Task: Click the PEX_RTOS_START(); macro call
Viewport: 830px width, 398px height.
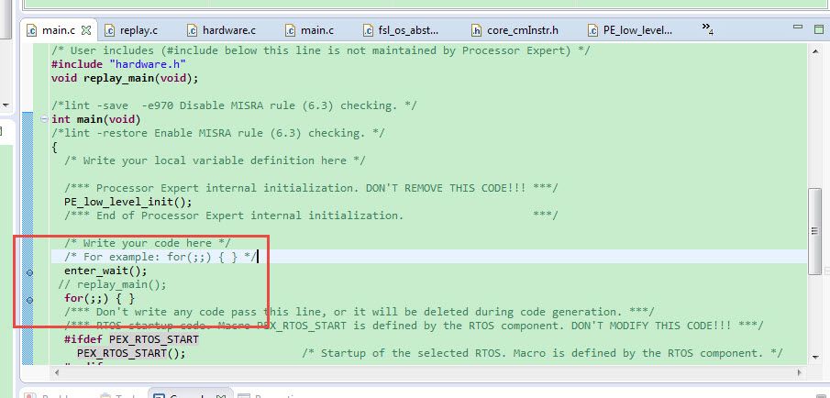Action: pos(131,353)
